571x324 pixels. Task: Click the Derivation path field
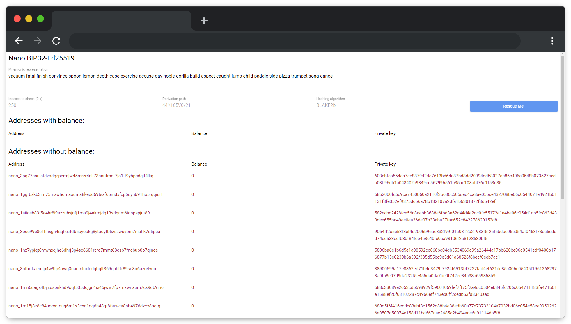tap(237, 105)
